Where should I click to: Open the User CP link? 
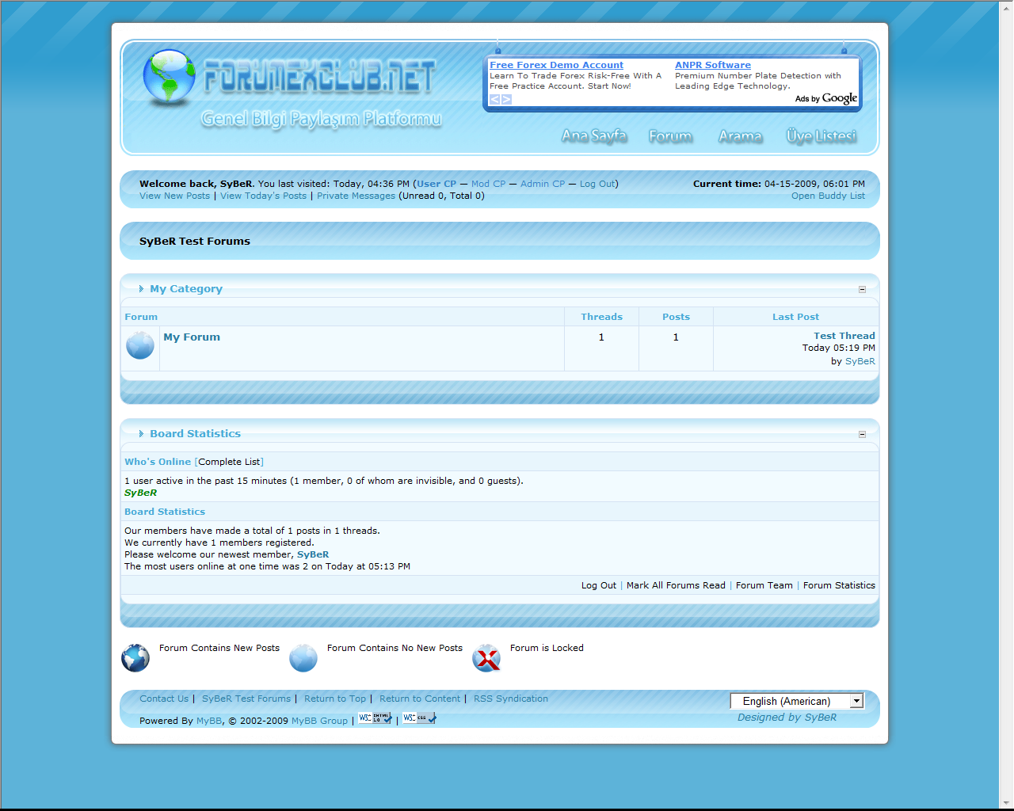pyautogui.click(x=436, y=184)
